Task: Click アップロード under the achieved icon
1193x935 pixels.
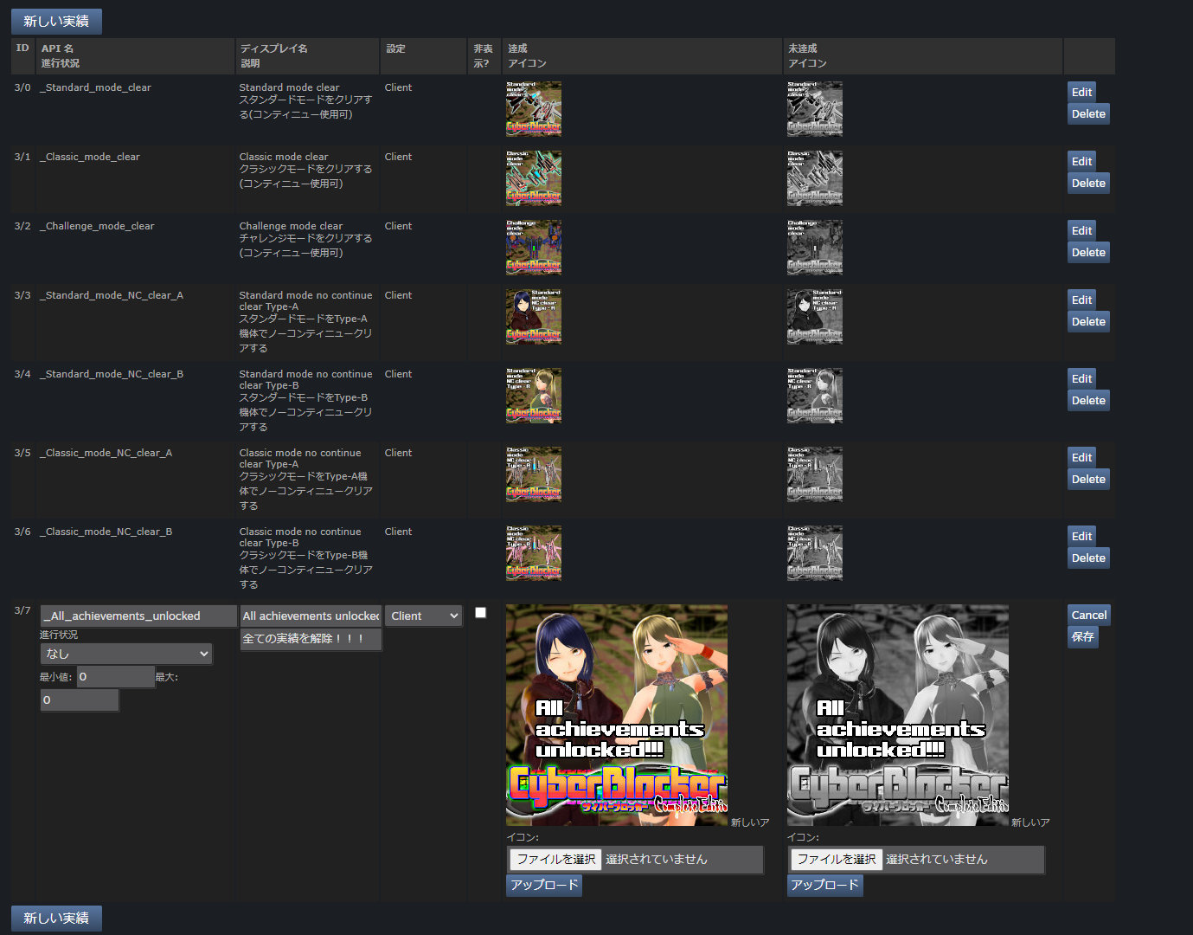Action: point(544,885)
